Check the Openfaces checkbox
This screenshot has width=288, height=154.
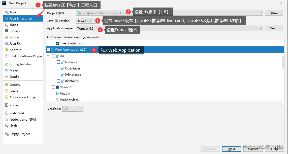click(58, 68)
